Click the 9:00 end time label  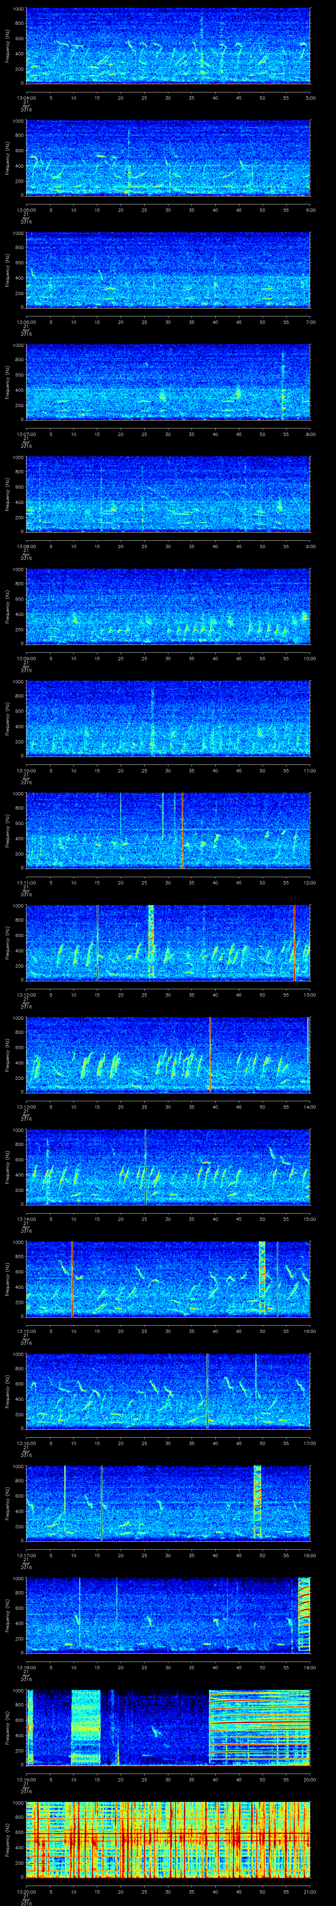[x=310, y=545]
